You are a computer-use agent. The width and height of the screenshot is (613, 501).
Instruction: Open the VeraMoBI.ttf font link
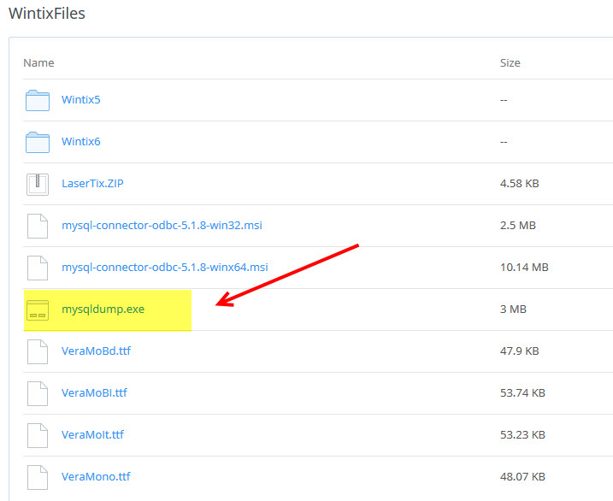click(x=94, y=392)
